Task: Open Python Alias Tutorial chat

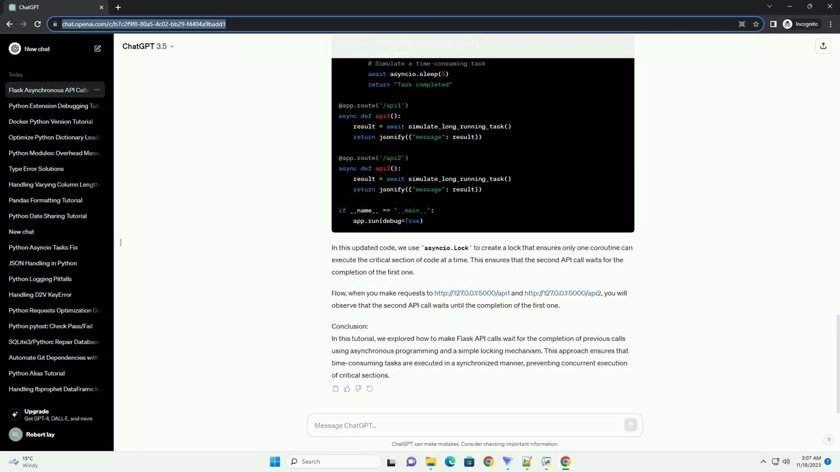Action: point(54,373)
